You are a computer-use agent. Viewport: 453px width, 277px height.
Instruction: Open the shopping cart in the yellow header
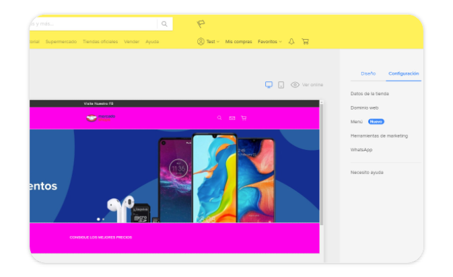pos(305,42)
